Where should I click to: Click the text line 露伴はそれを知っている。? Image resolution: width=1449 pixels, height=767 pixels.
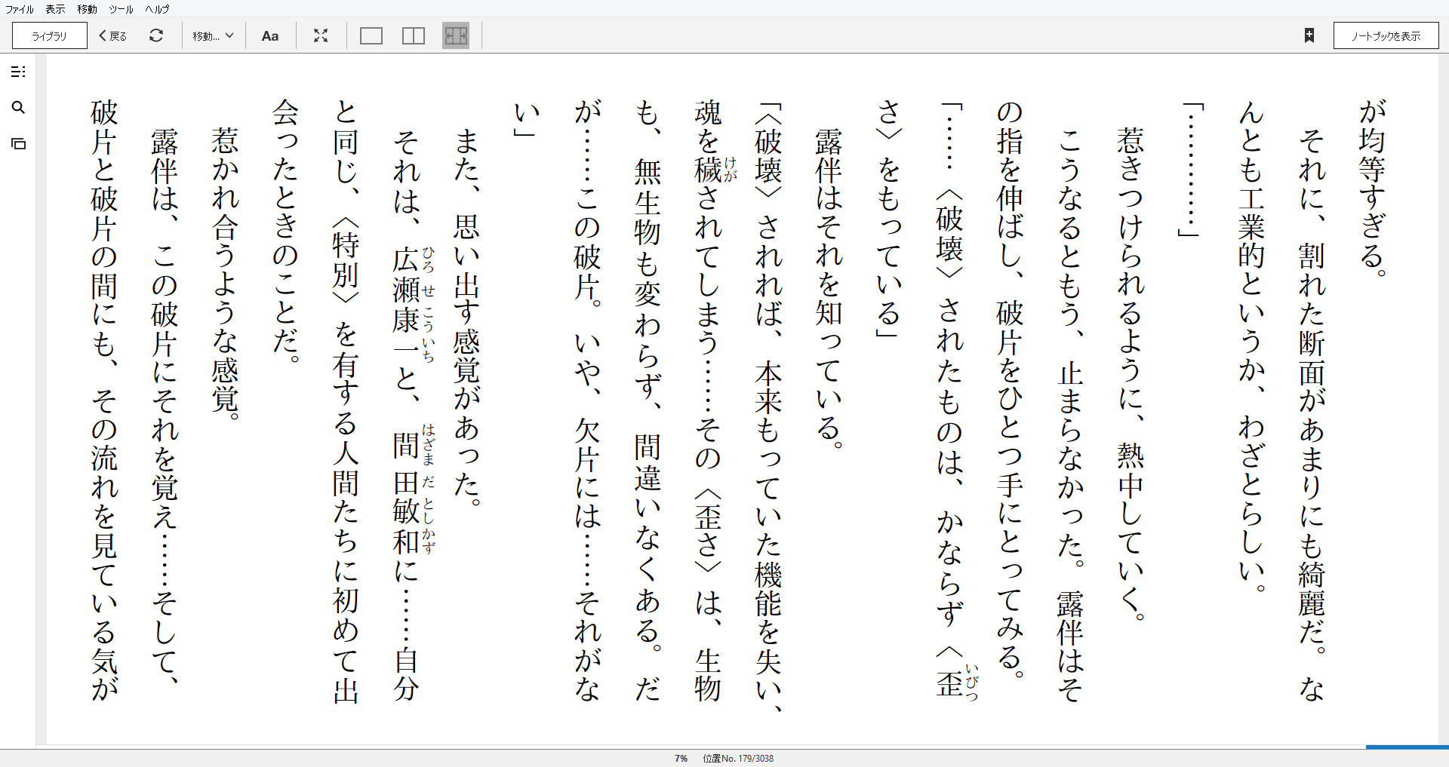829,288
